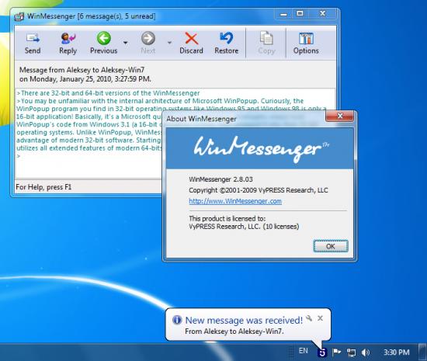Open the Action Center flag icon in tray

(337, 352)
